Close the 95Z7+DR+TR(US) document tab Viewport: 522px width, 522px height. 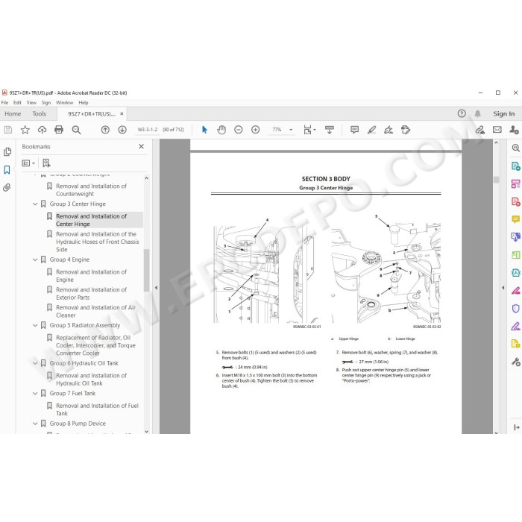[122, 113]
